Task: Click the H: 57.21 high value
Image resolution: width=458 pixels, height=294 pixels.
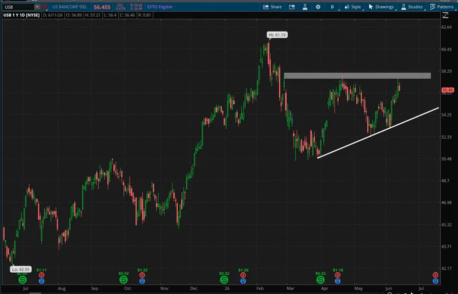Action: 92,15
